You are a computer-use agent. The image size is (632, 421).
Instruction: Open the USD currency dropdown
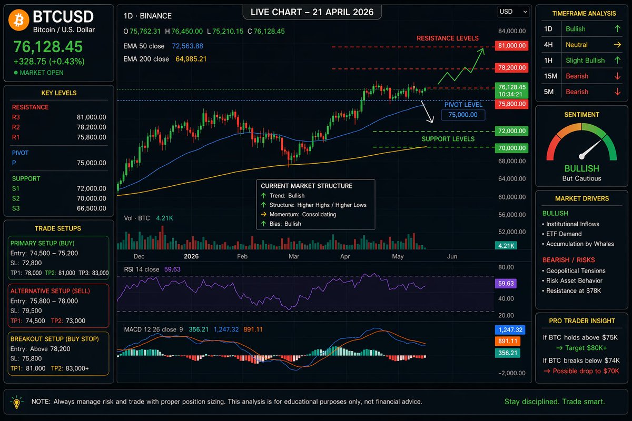[x=513, y=12]
